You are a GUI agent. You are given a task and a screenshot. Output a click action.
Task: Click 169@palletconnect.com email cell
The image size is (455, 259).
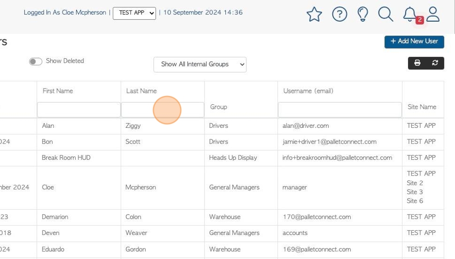(x=317, y=249)
